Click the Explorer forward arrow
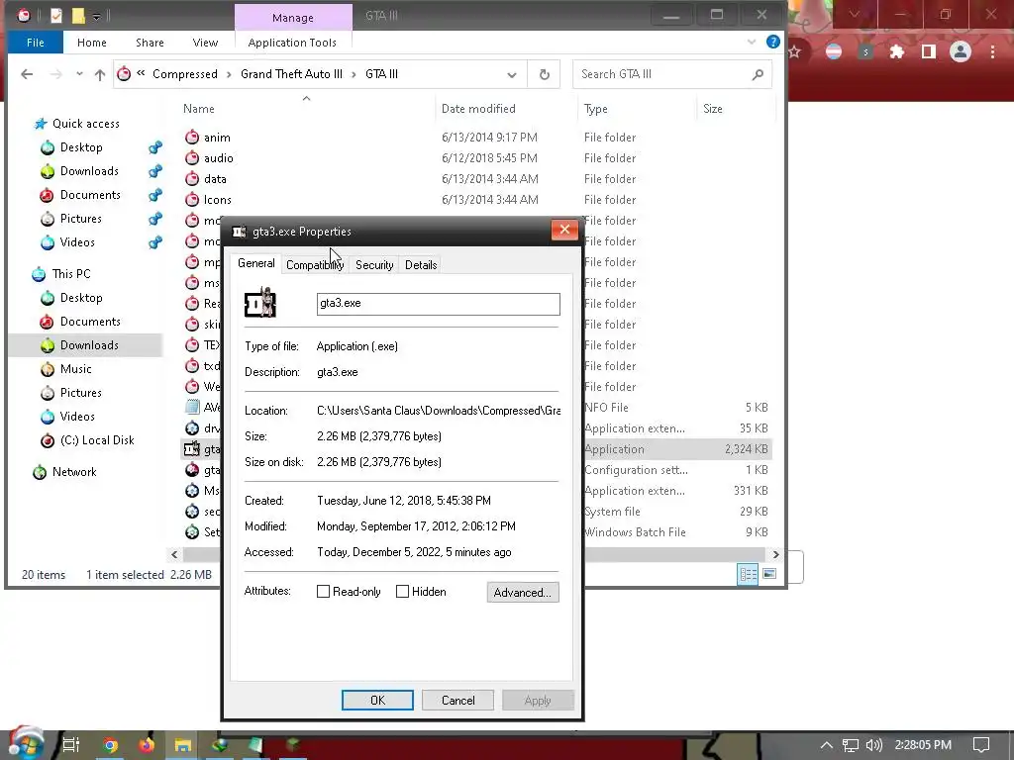This screenshot has height=760, width=1014. point(56,74)
